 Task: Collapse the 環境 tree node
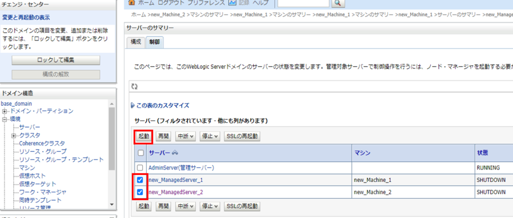click(5, 119)
